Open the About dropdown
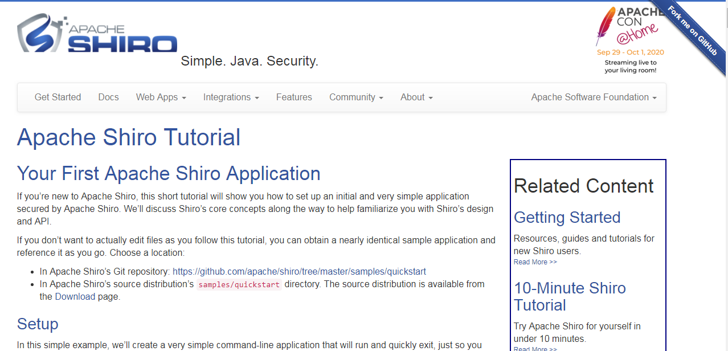 pos(416,97)
